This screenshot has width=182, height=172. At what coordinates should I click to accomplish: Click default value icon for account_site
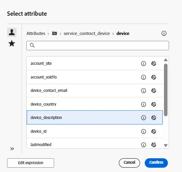coord(154,64)
